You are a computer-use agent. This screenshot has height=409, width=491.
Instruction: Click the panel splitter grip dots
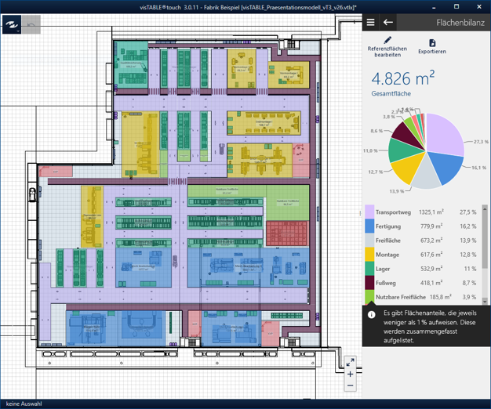coord(360,213)
